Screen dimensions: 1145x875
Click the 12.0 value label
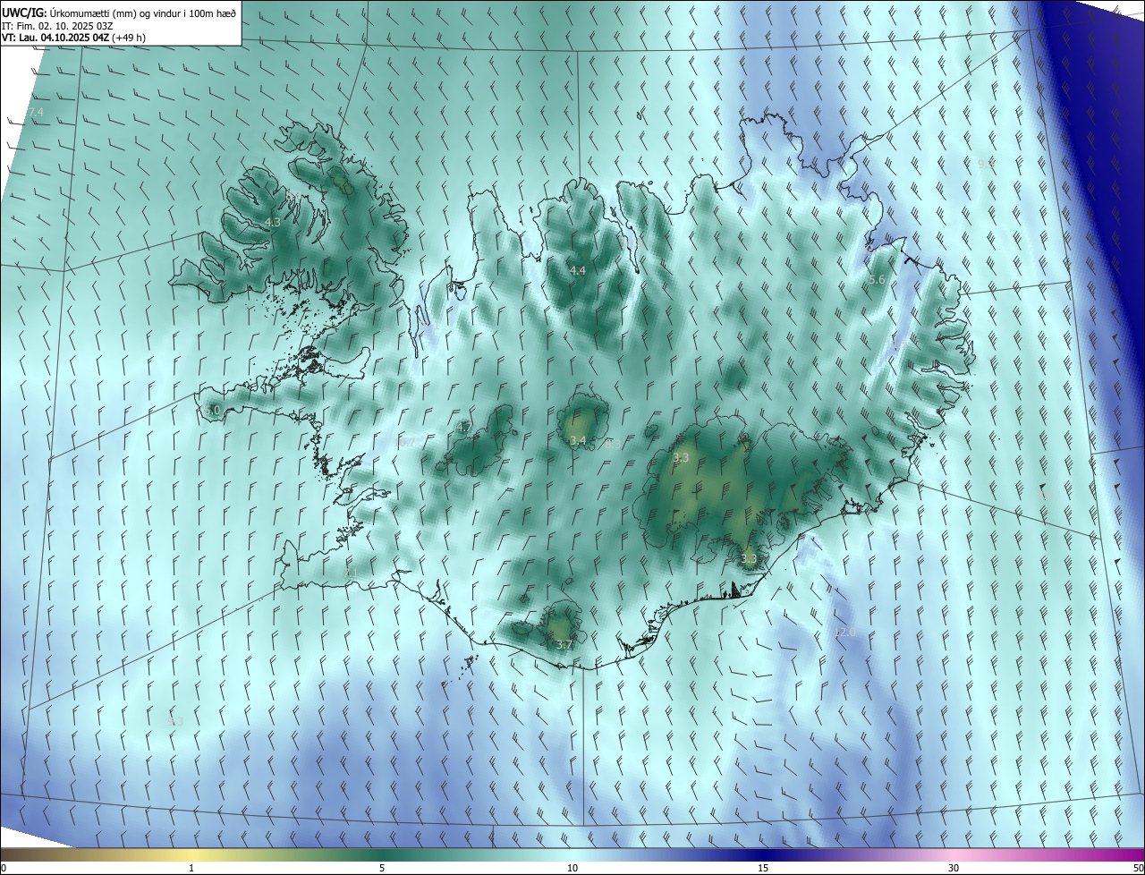point(844,633)
